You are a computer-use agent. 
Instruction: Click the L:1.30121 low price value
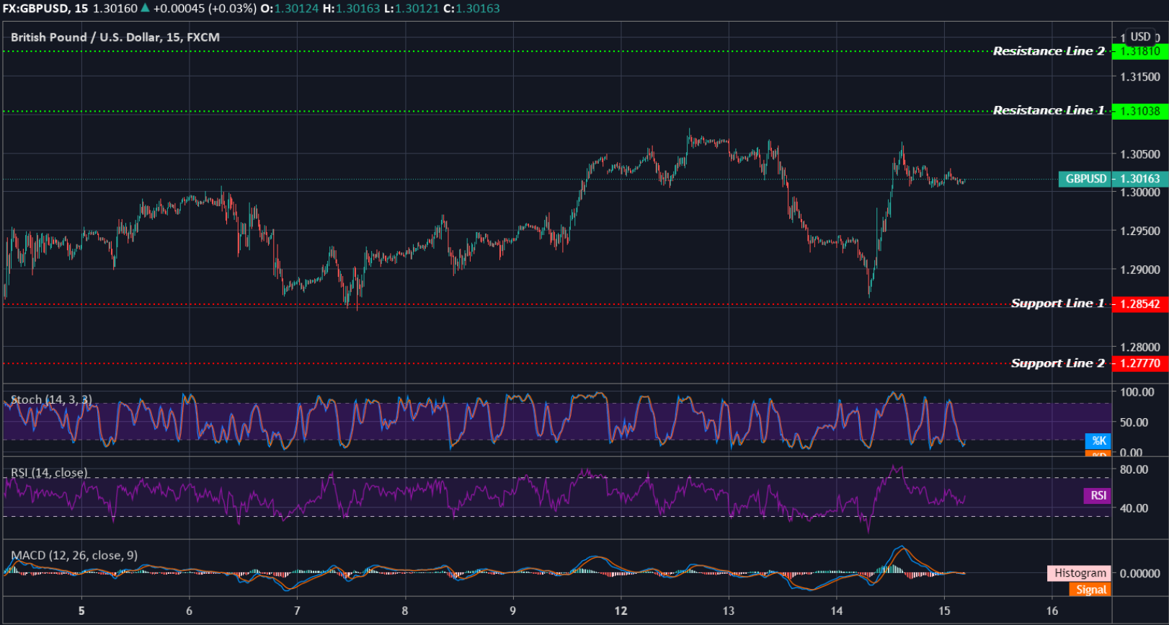point(412,9)
